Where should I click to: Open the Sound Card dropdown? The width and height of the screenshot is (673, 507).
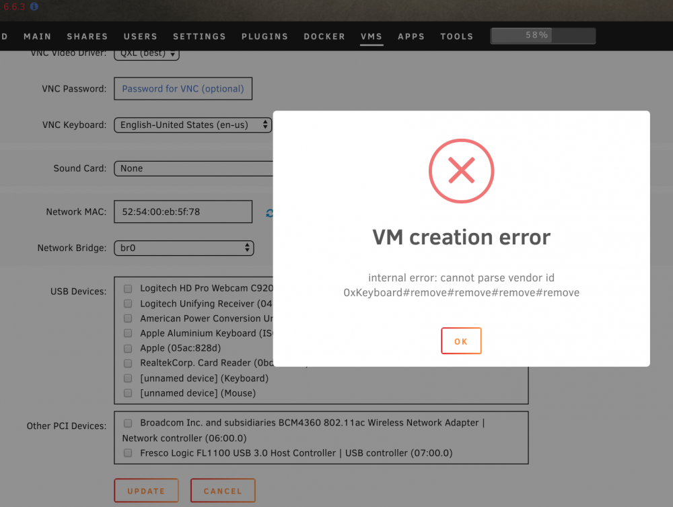(x=194, y=168)
